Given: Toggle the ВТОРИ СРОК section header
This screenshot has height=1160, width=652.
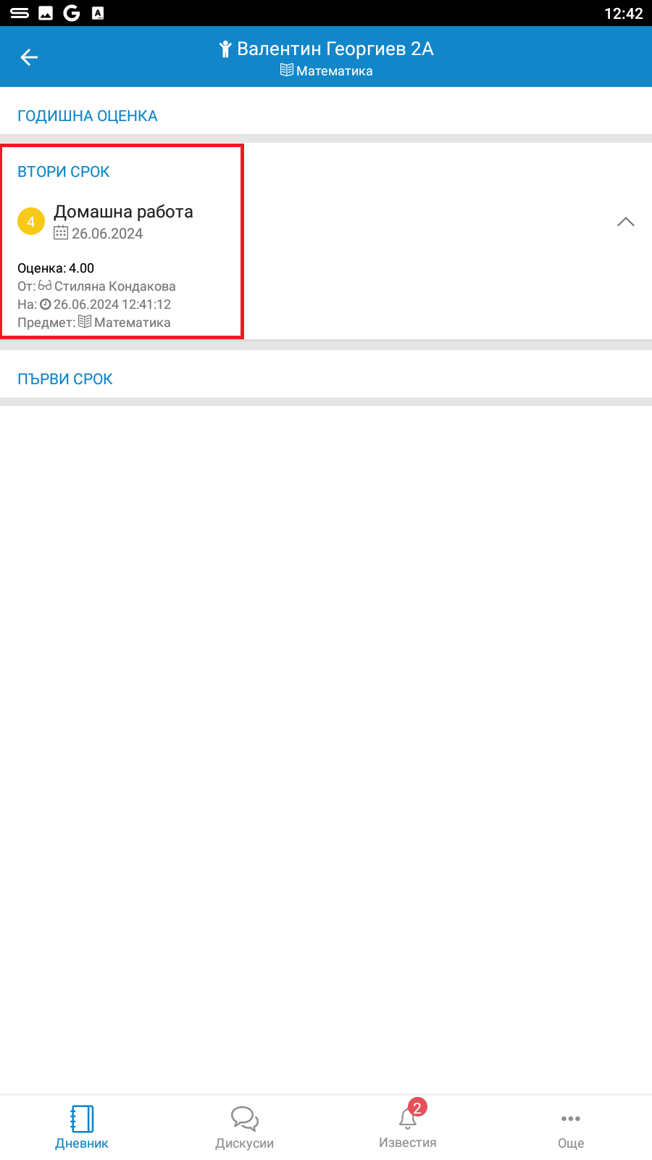Looking at the screenshot, I should pyautogui.click(x=64, y=172).
